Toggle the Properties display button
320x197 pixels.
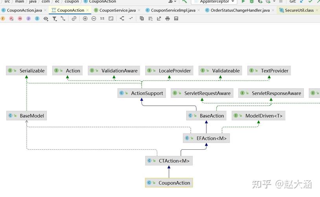point(28,19)
